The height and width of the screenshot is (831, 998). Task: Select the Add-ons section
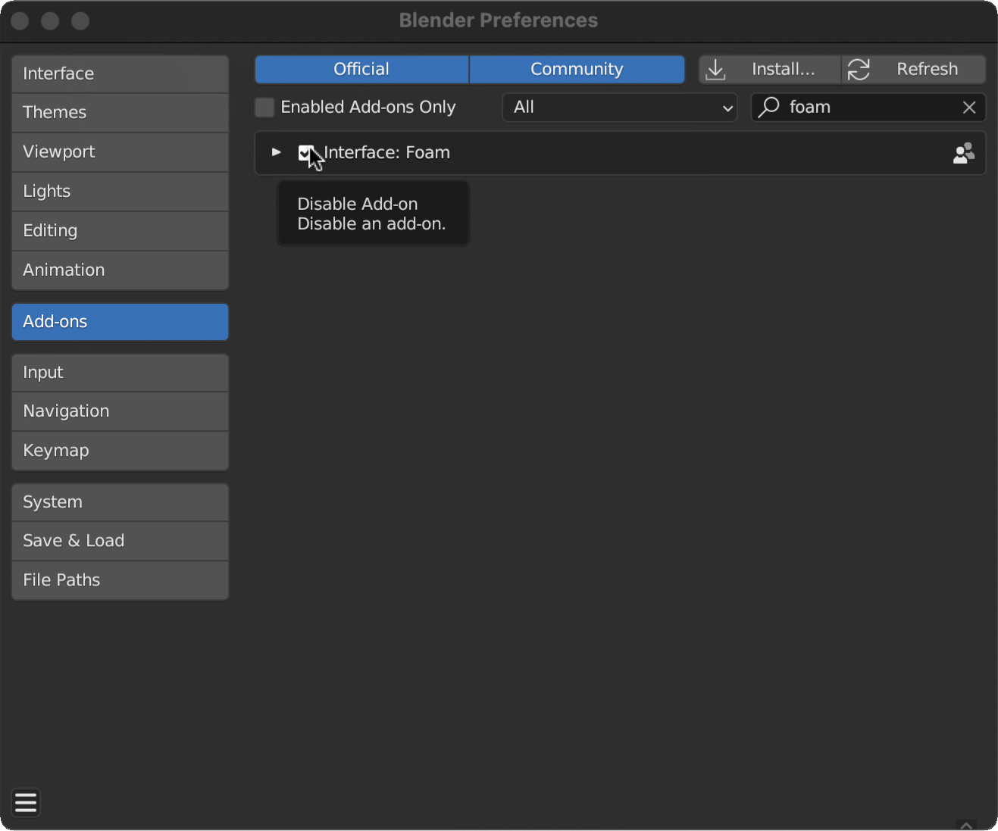tap(120, 322)
